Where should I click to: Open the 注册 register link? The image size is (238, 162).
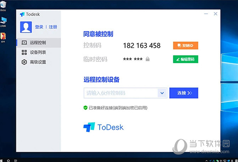point(53,27)
